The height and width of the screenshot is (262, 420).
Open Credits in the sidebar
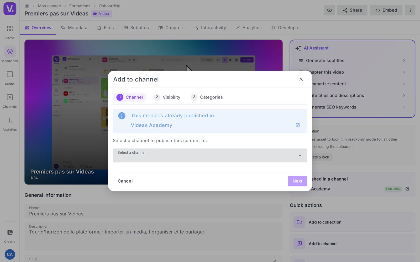[x=10, y=236]
